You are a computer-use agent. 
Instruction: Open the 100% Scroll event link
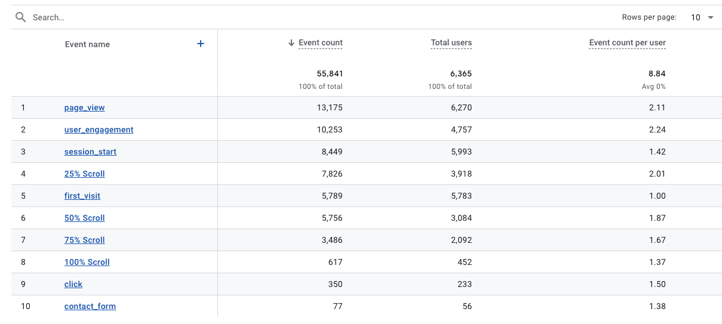87,263
